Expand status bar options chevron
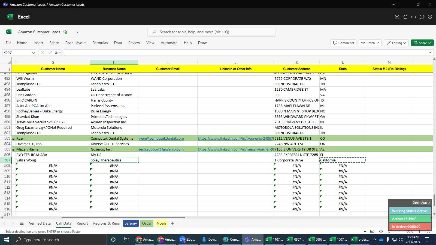Screen dimensions: 436x245 click(365, 231)
